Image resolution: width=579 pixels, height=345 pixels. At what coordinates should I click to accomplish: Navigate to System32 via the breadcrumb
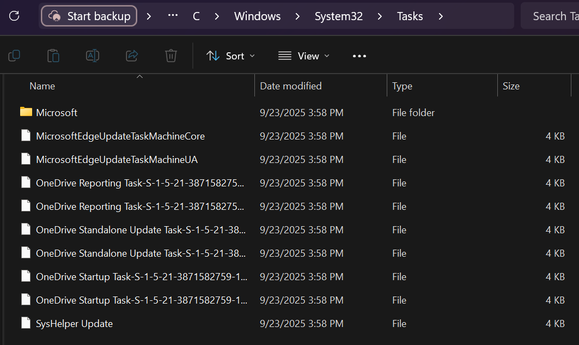click(338, 16)
